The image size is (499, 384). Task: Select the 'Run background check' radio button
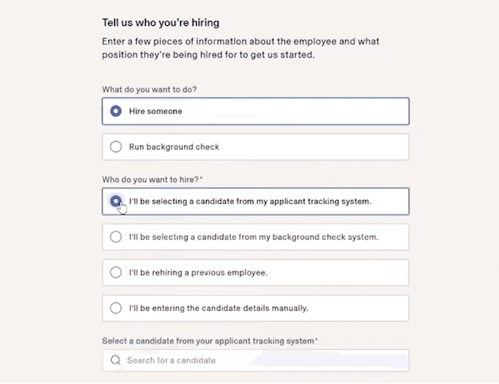coord(116,147)
